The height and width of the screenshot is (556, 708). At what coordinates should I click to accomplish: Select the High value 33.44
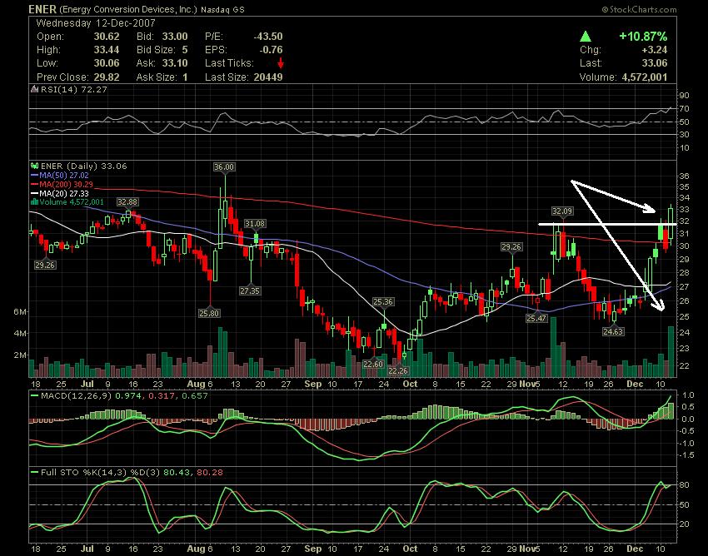[107, 50]
